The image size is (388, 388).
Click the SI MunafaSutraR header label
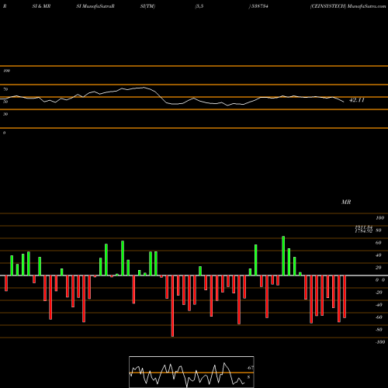(95, 6)
